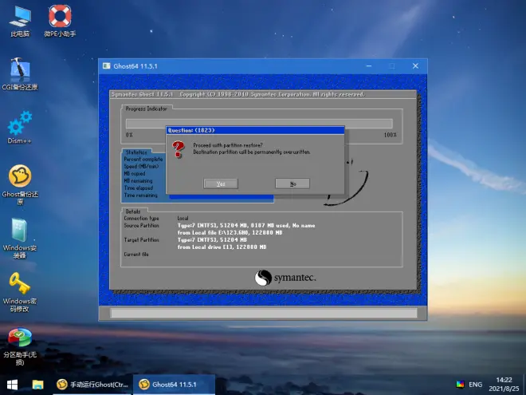Open File Explorer from the taskbar
The height and width of the screenshot is (395, 526).
[37, 385]
